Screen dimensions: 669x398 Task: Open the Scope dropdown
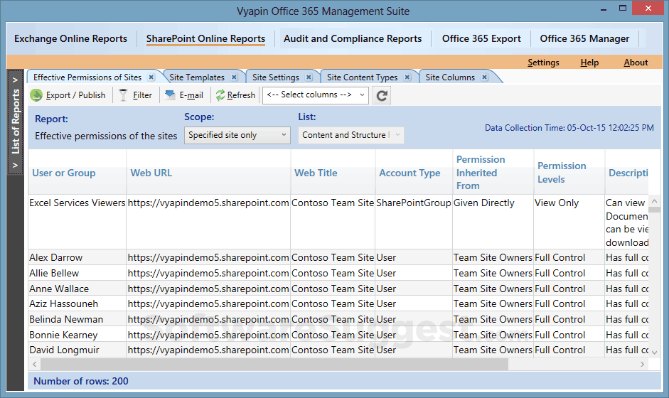coord(237,135)
